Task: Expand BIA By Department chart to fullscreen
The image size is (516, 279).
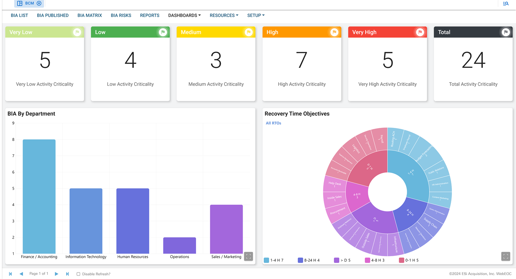Action: (x=248, y=256)
